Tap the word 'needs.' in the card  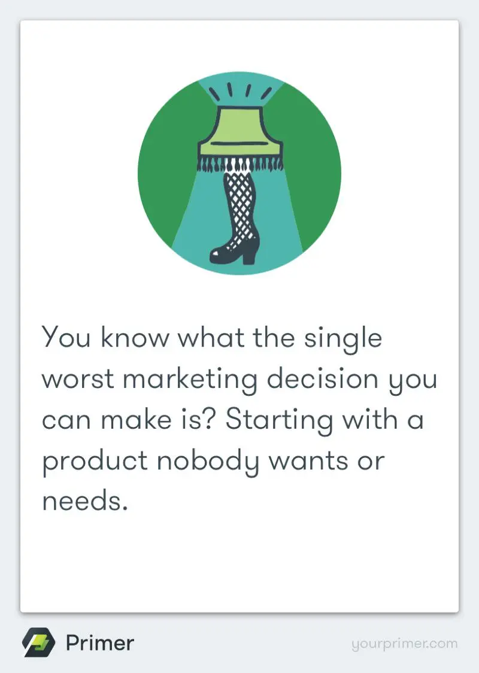(85, 501)
